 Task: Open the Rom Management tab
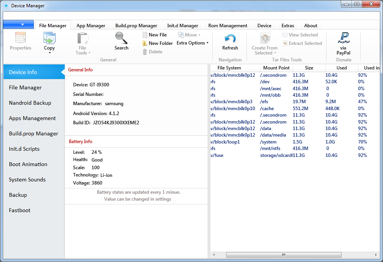[228, 26]
